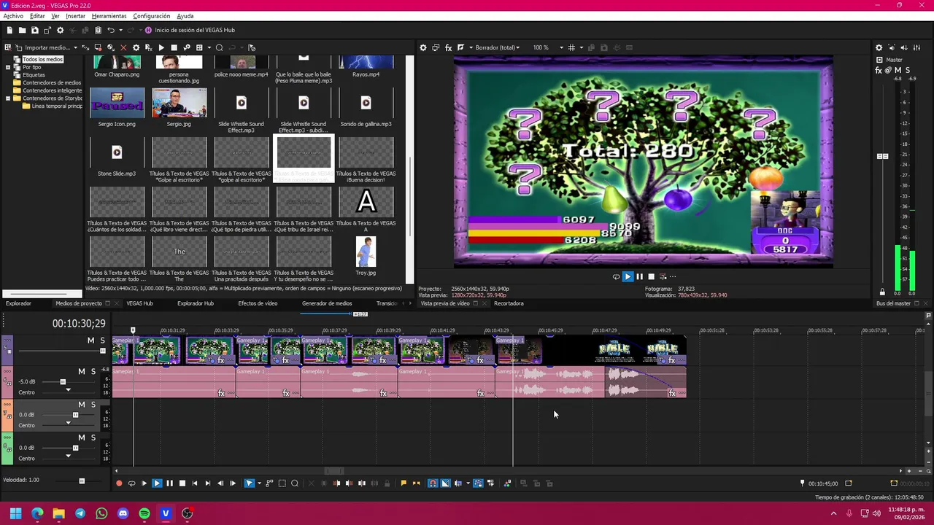The width and height of the screenshot is (934, 525).
Task: Pause playback in the timeline transport bar
Action: 169,483
